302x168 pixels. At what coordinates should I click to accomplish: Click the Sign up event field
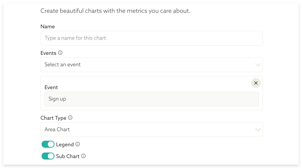click(151, 99)
